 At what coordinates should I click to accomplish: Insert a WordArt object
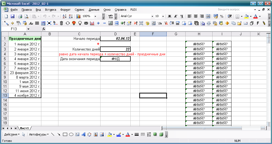pos(83,134)
